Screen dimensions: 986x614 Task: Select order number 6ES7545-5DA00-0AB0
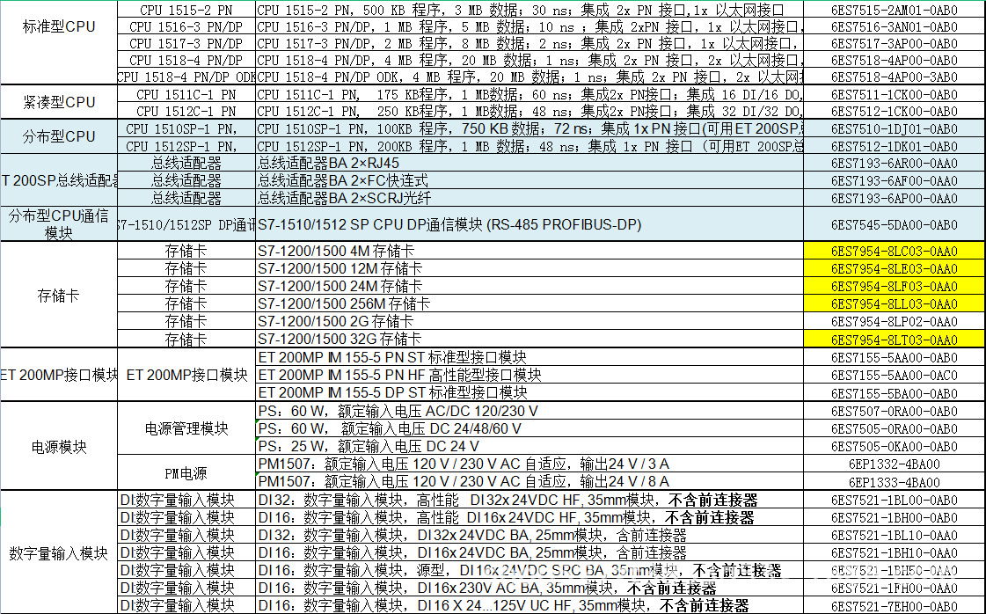tap(895, 224)
